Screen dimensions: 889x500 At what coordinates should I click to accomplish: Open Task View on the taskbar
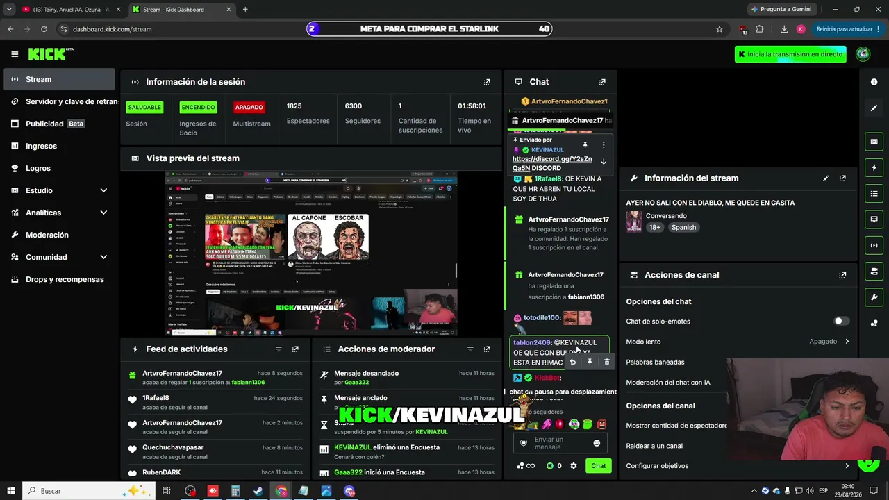coord(167,491)
